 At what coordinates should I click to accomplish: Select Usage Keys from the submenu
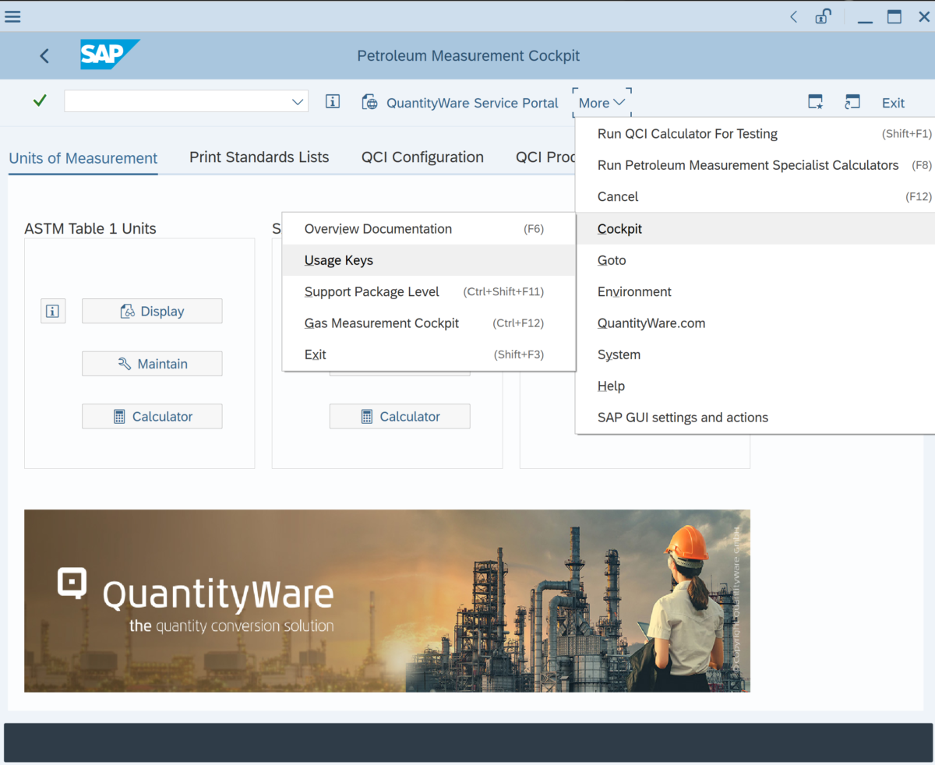coord(338,259)
